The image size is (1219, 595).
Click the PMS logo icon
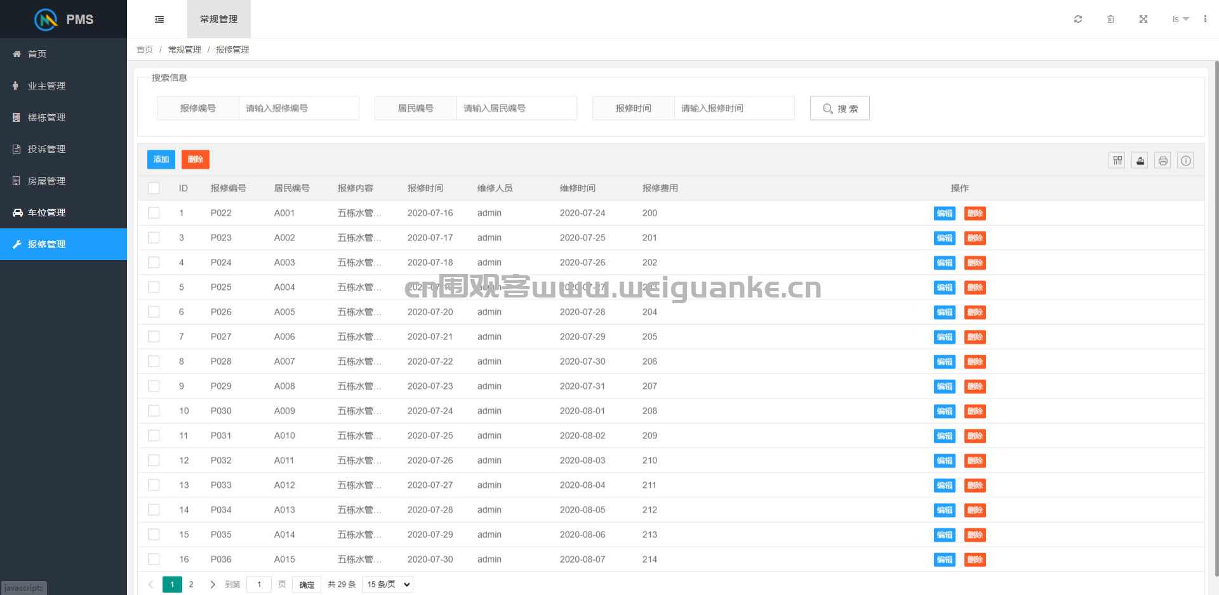point(46,20)
